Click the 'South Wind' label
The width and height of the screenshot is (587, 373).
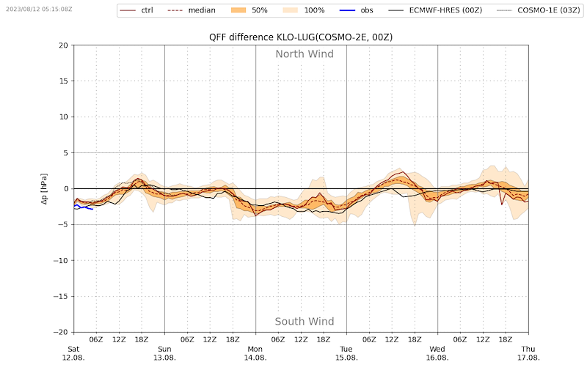(305, 322)
